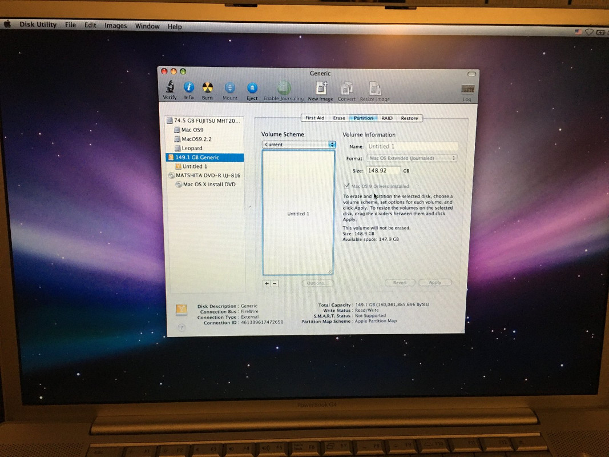This screenshot has width=609, height=457.
Task: Switch to the RAID tab
Action: [387, 118]
